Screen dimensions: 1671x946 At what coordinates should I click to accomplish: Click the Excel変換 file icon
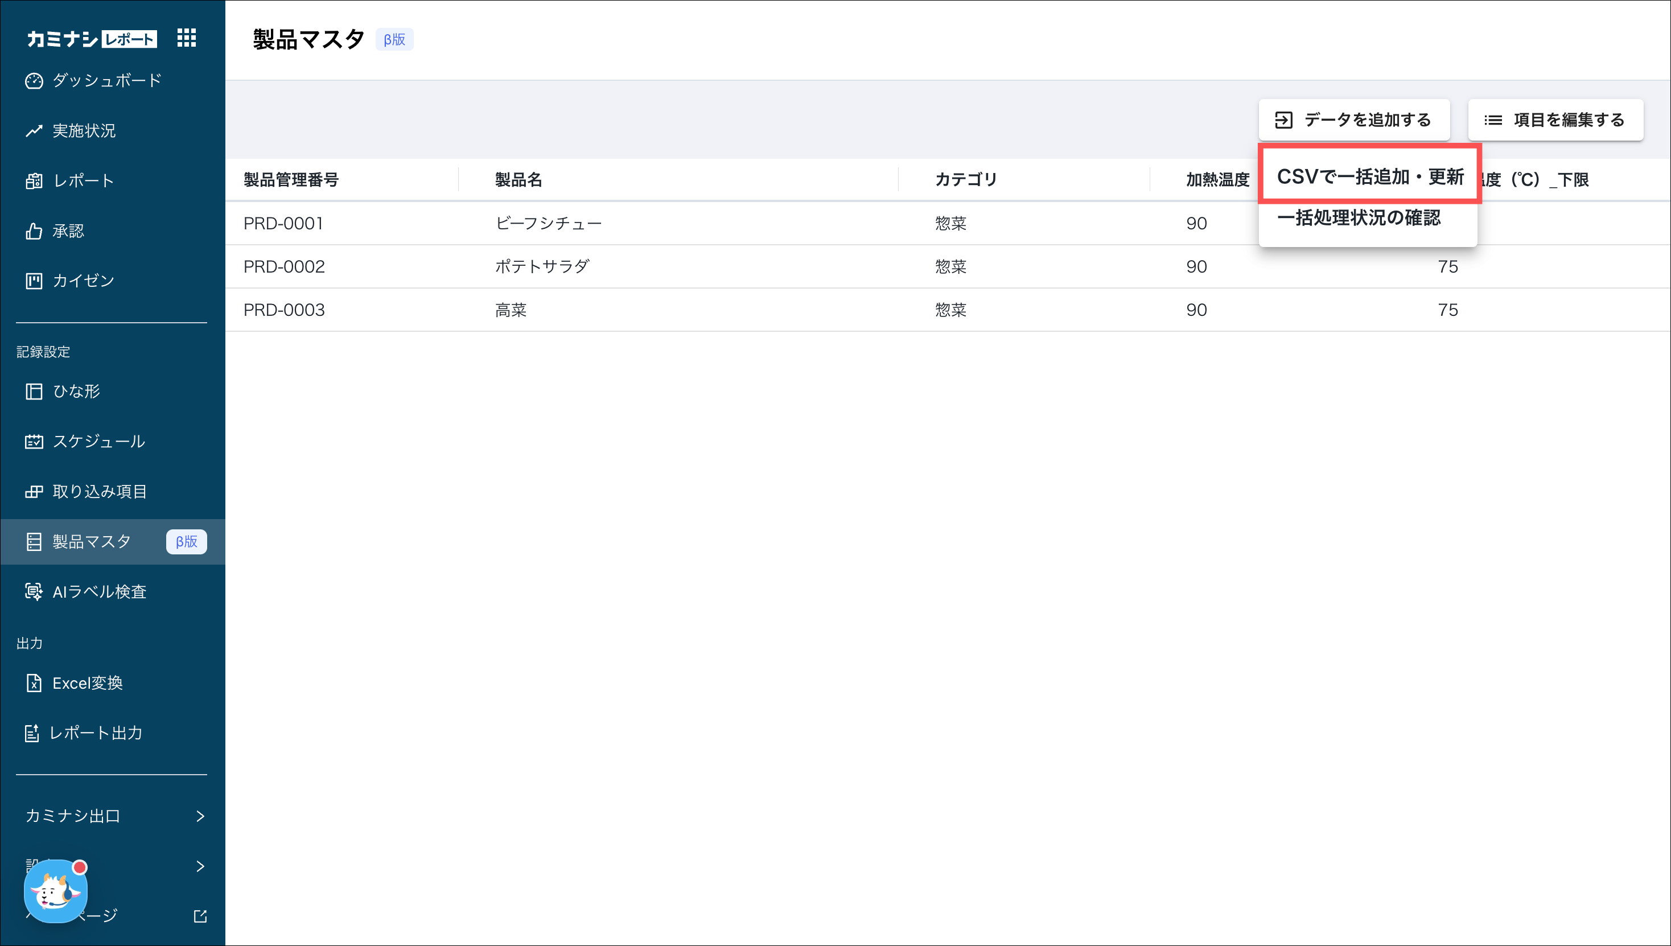click(34, 684)
